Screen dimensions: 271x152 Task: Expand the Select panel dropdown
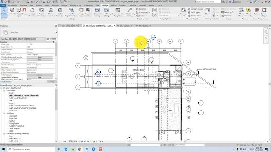click(x=4, y=19)
